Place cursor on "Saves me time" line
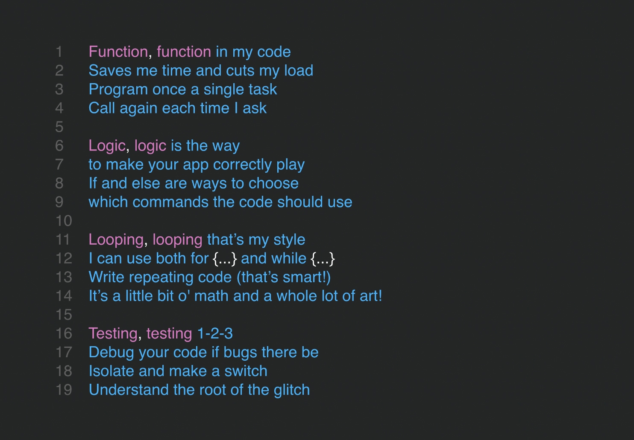634x440 pixels. (x=201, y=71)
